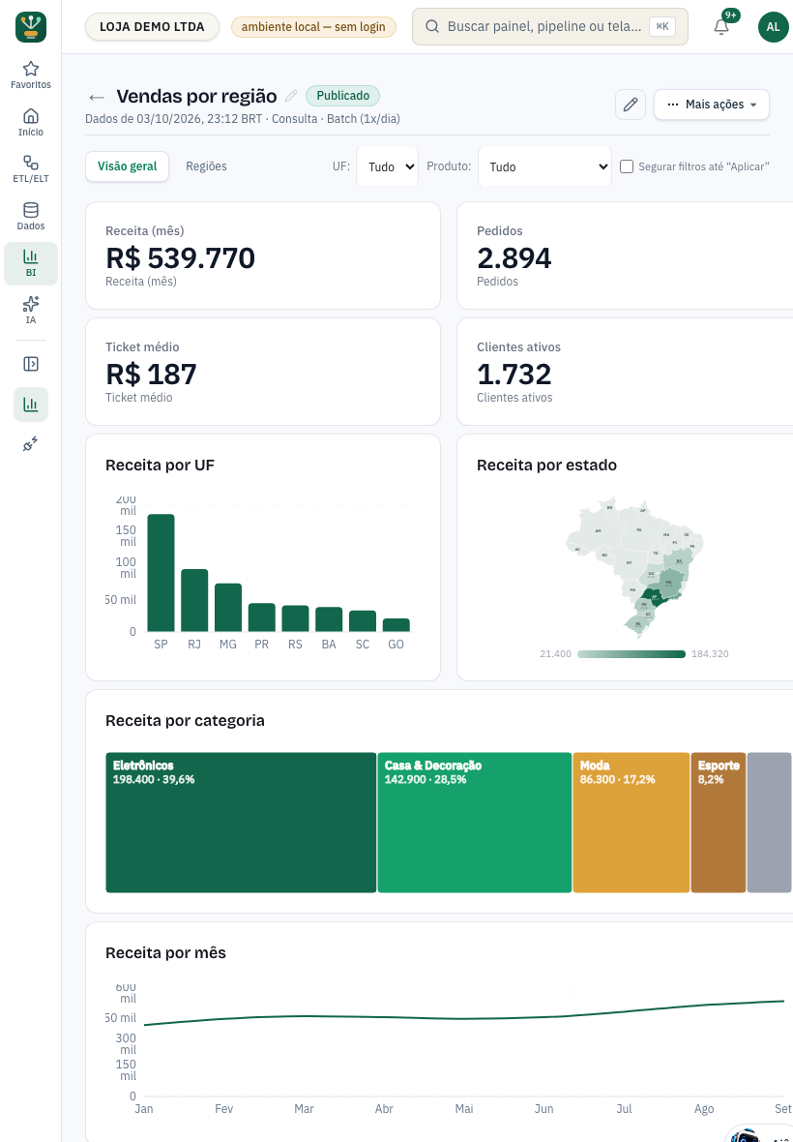Click the Publicado status badge
Screen dimensions: 793x1142
point(342,96)
